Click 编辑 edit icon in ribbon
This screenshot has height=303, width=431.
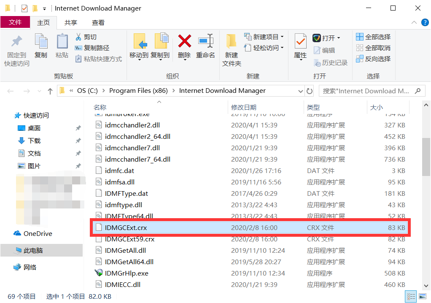(324, 50)
